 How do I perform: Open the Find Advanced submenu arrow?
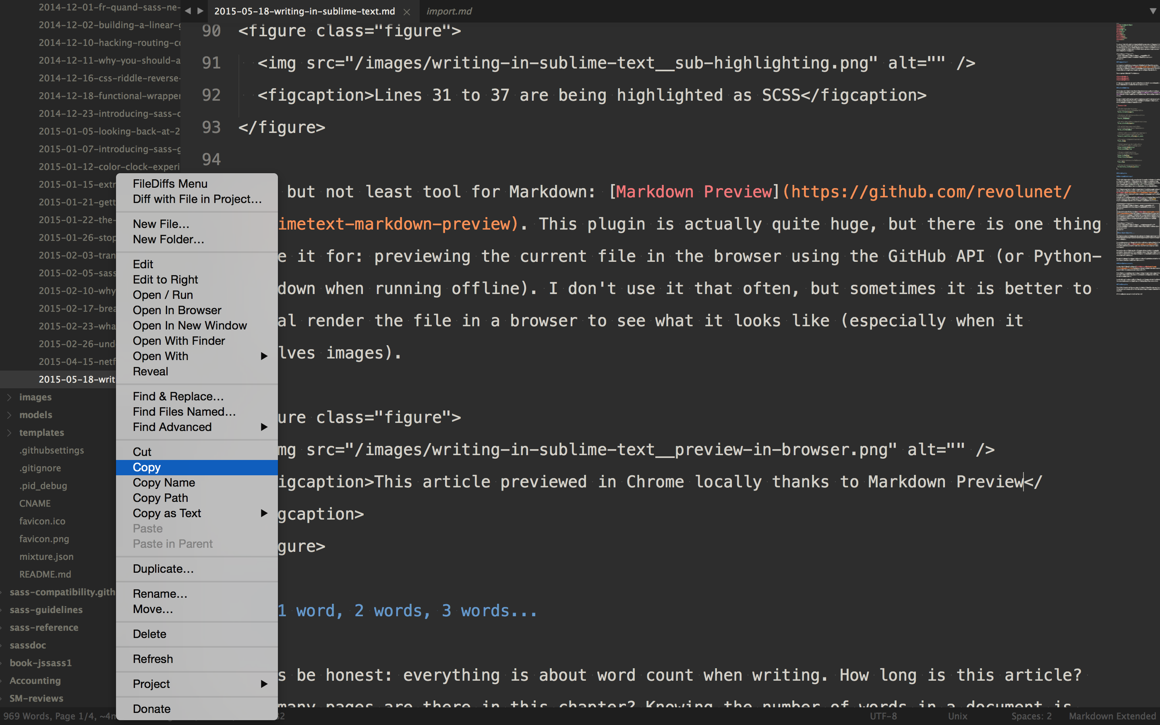(x=264, y=427)
